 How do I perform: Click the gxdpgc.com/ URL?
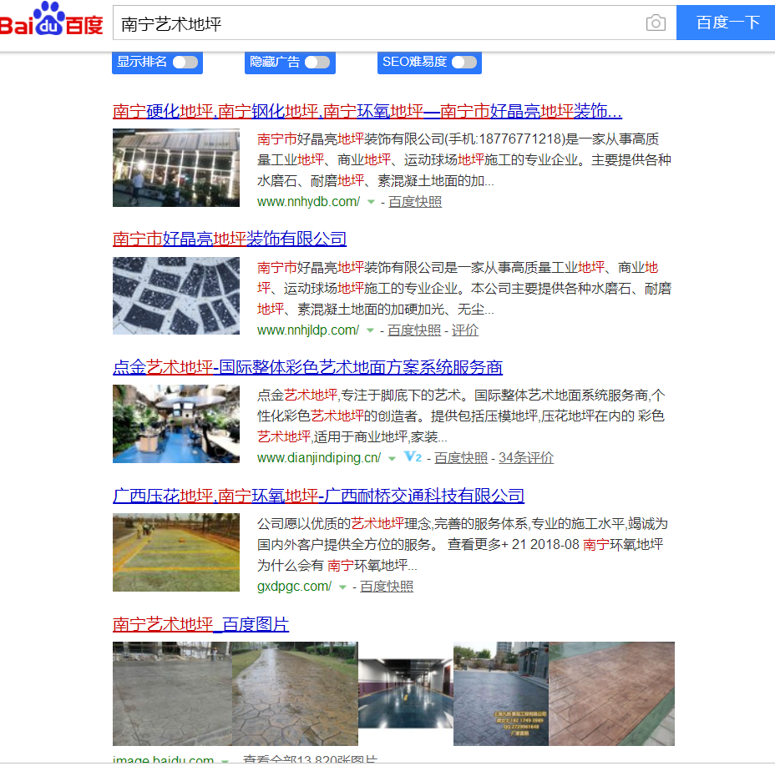[x=294, y=587]
